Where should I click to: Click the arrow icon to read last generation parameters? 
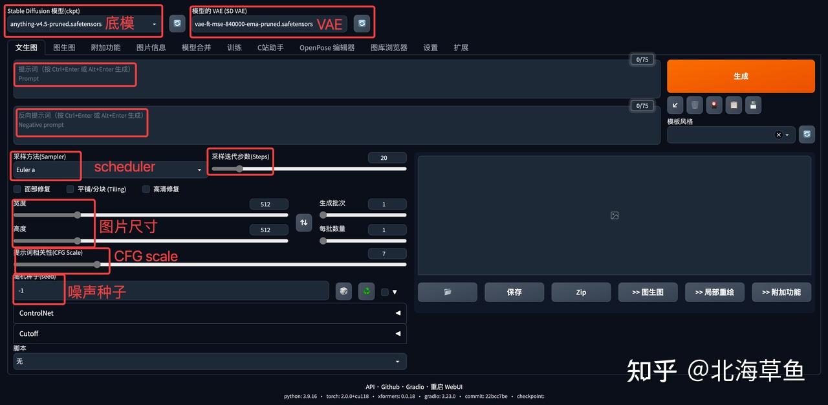[675, 105]
